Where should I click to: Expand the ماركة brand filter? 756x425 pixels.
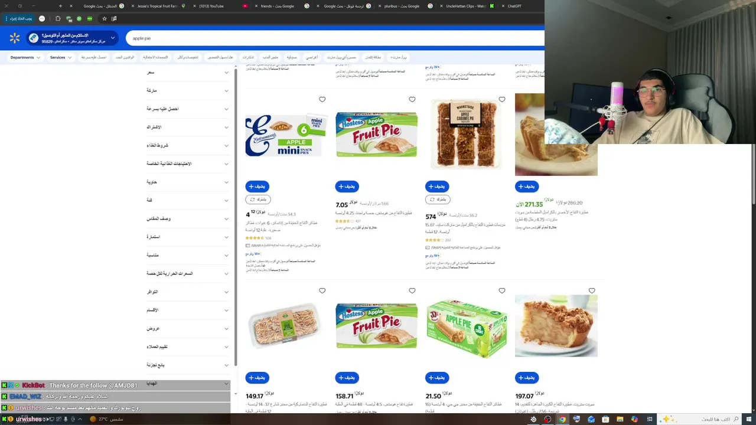point(188,91)
